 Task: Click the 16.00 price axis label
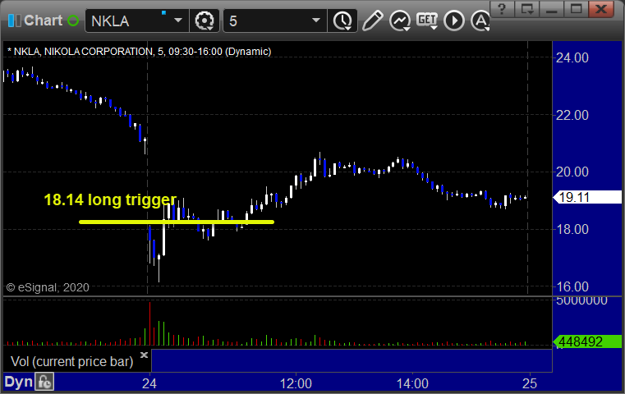572,286
